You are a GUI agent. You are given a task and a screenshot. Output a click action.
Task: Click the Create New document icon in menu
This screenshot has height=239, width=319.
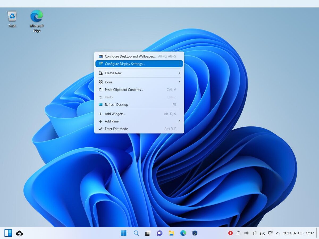tap(100, 73)
